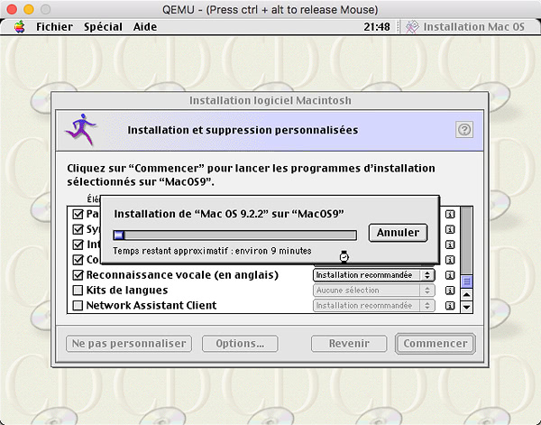Click the info icon of the first list row
The image size is (541, 425).
450,215
